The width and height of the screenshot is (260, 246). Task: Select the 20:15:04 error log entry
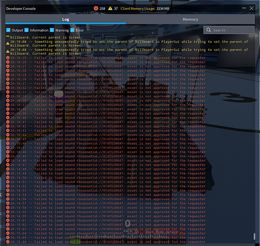click(106, 233)
